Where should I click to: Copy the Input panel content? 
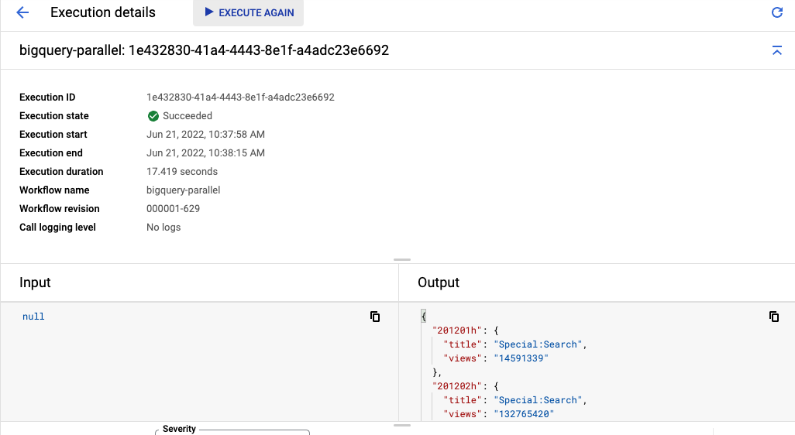point(375,317)
